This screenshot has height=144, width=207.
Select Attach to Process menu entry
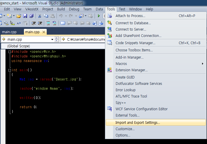pyautogui.click(x=156, y=16)
